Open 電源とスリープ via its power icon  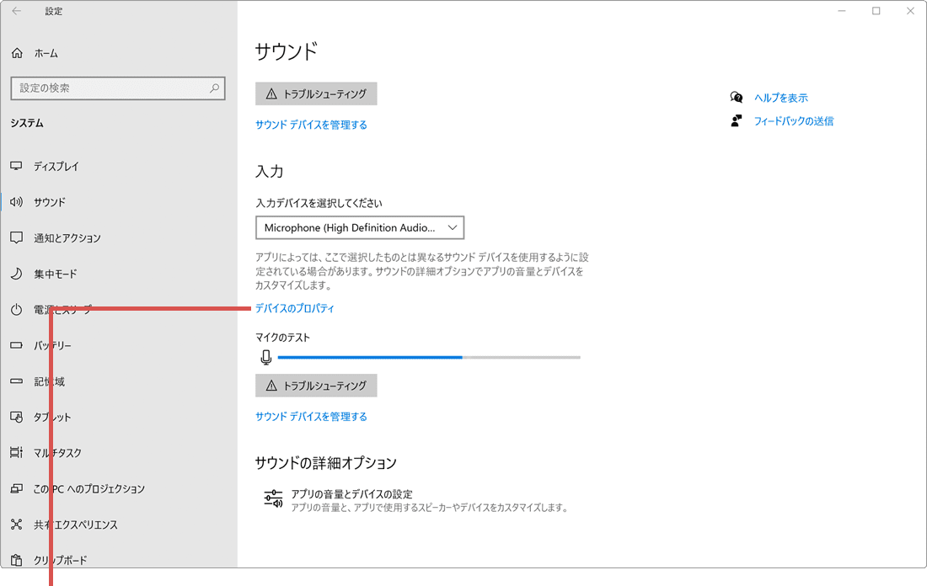click(x=16, y=309)
